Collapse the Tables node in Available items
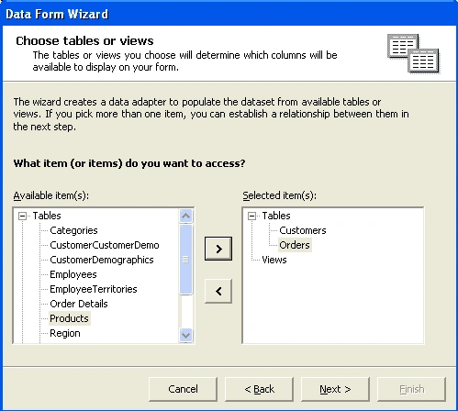 pyautogui.click(x=22, y=216)
